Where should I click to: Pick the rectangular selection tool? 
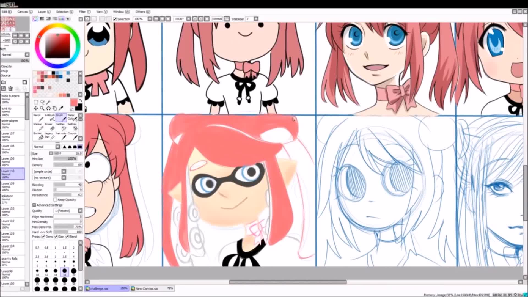(36, 102)
